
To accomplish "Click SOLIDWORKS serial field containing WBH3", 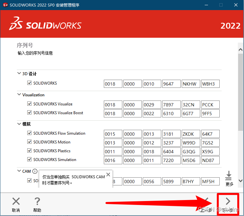I will (x=210, y=84).
